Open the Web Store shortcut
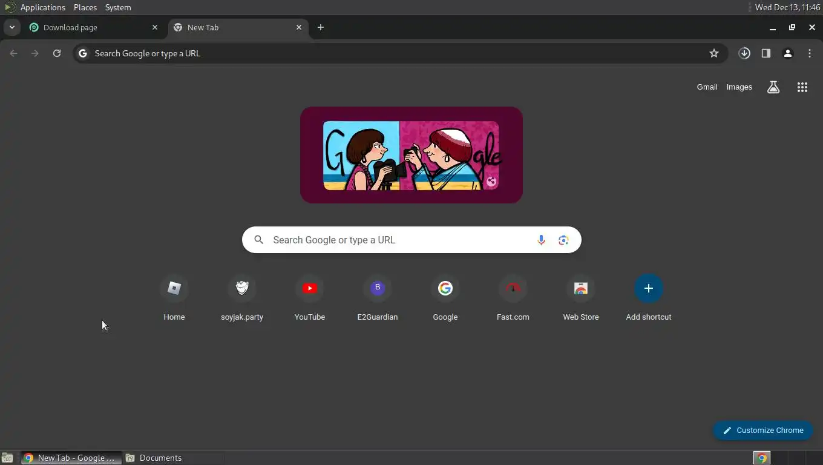Viewport: 823px width, 465px height. point(581,298)
